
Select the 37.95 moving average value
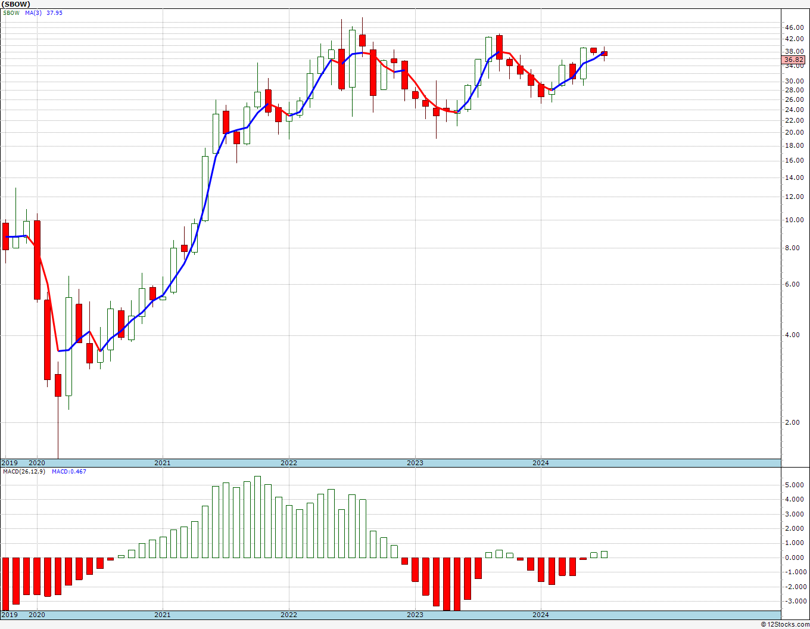pyautogui.click(x=55, y=13)
